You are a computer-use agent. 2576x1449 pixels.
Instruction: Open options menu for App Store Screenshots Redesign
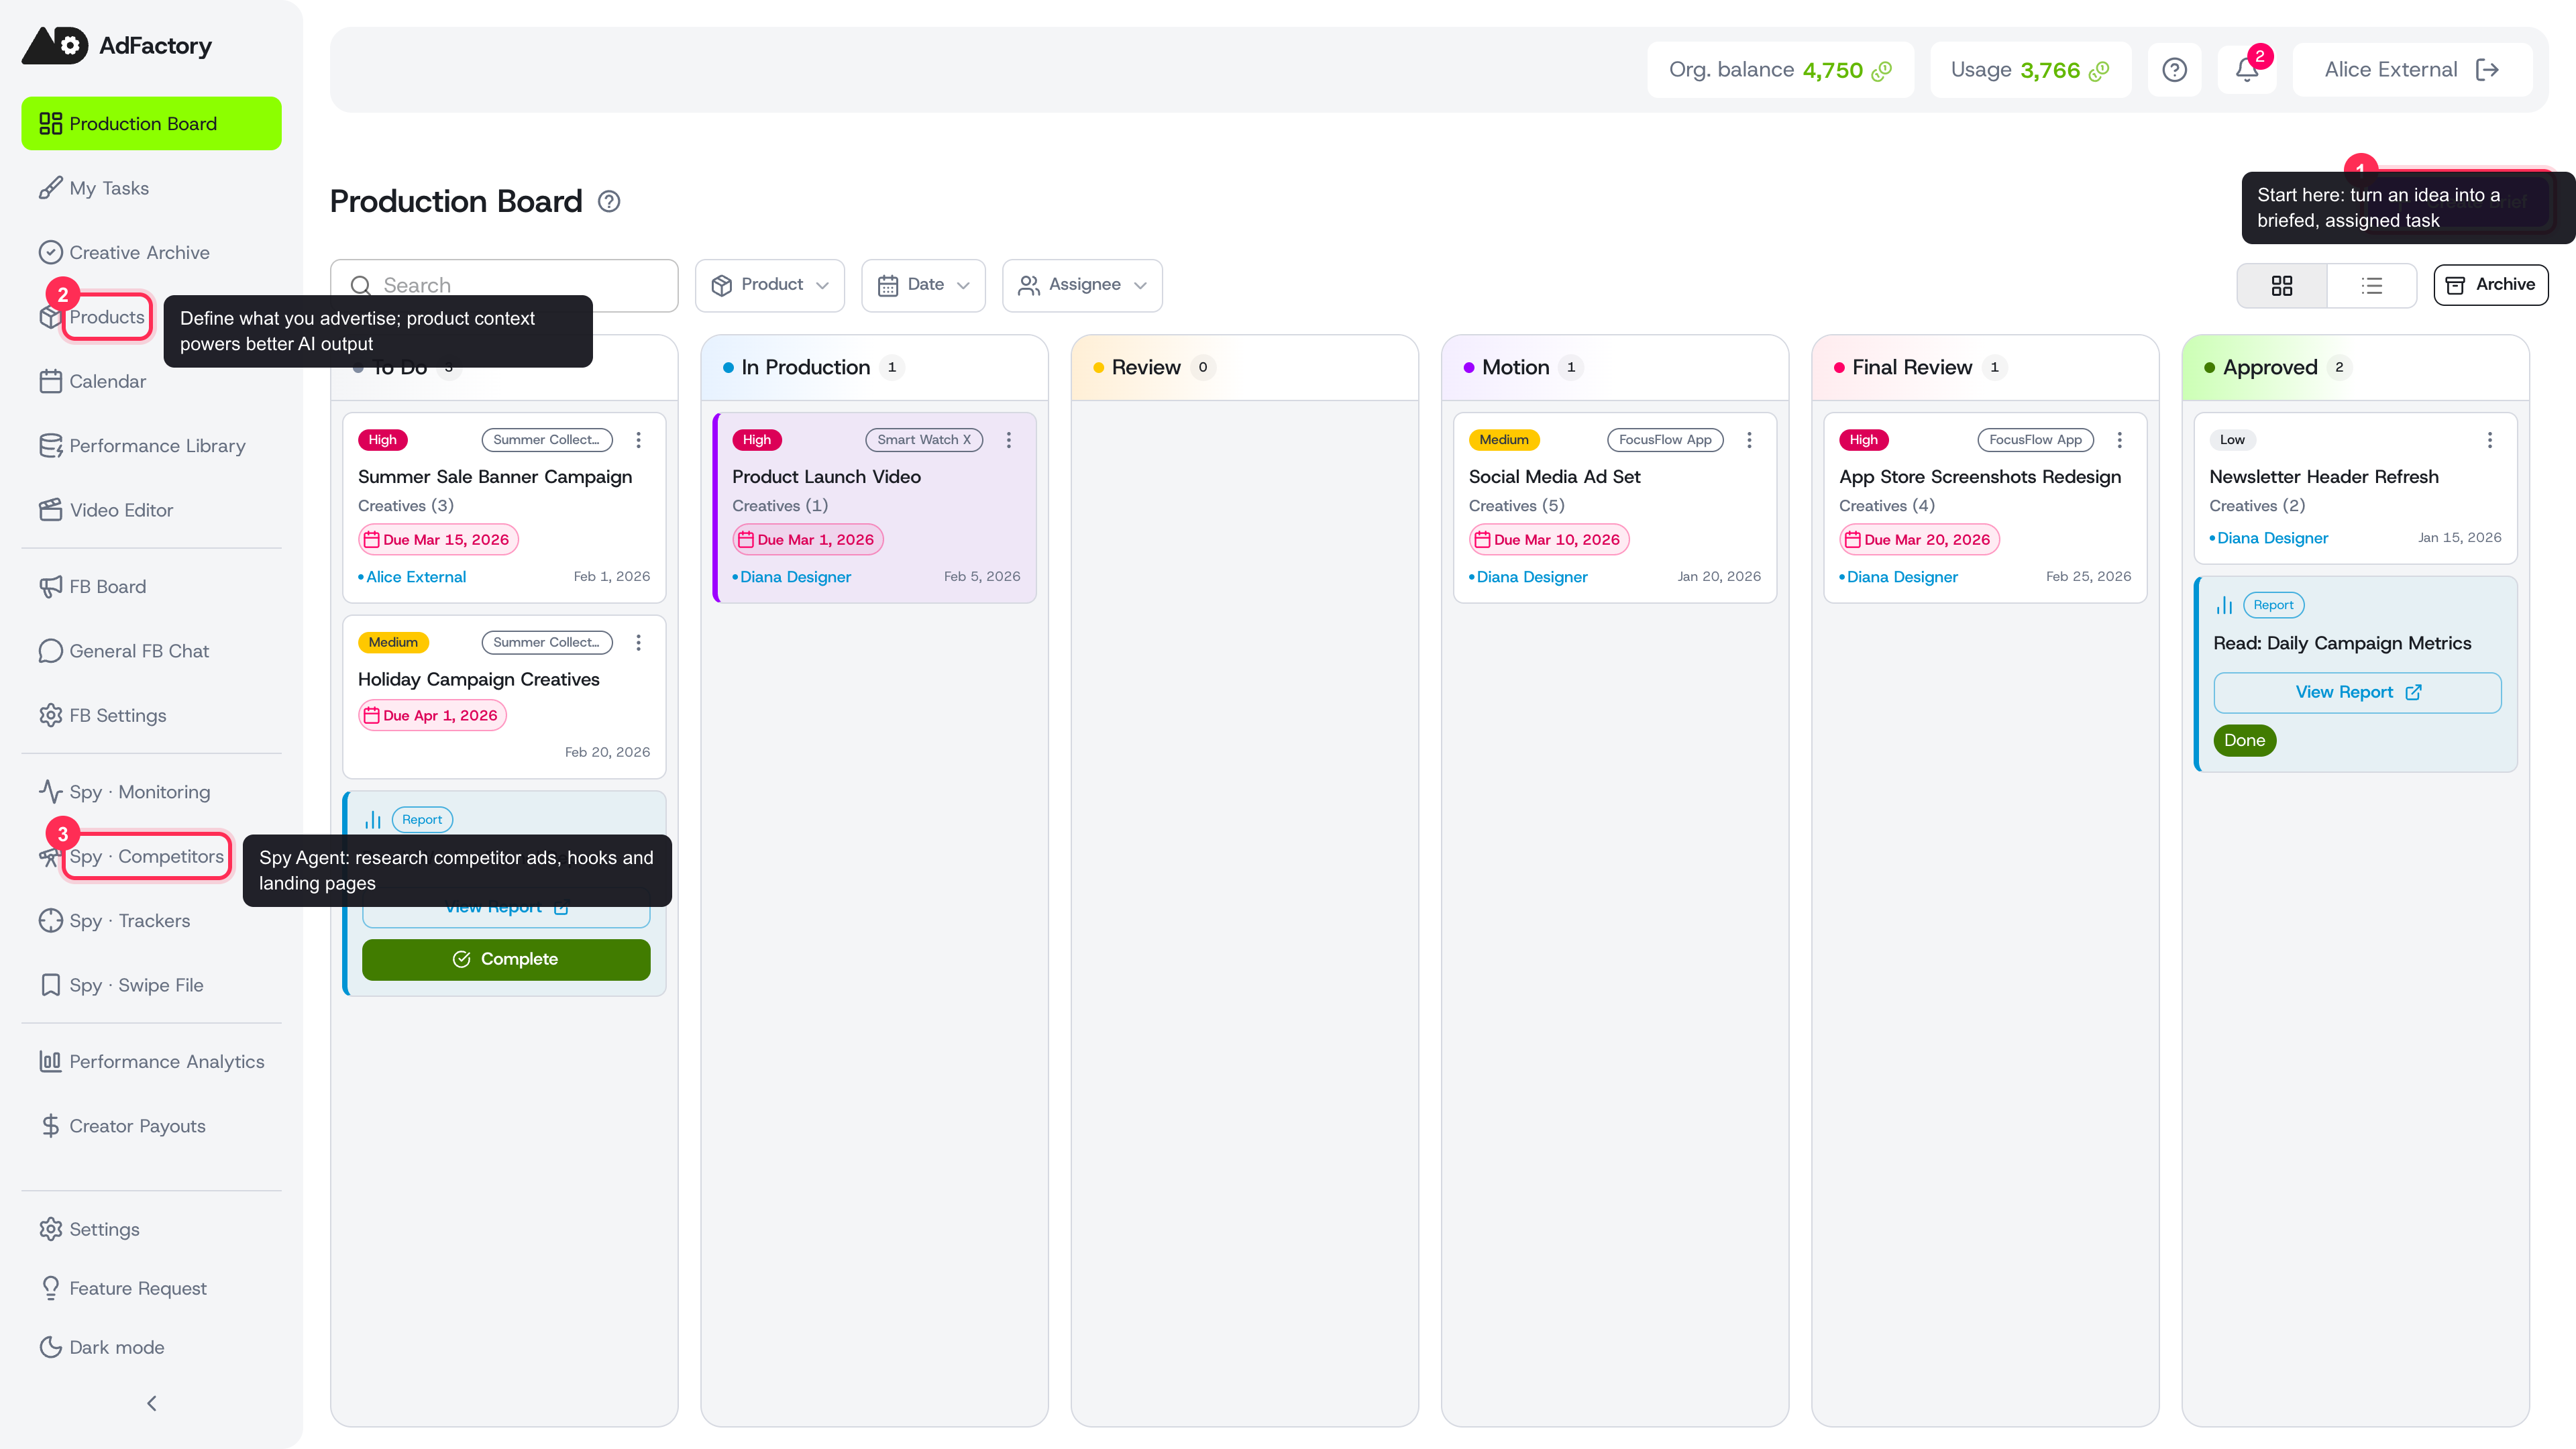(2119, 440)
